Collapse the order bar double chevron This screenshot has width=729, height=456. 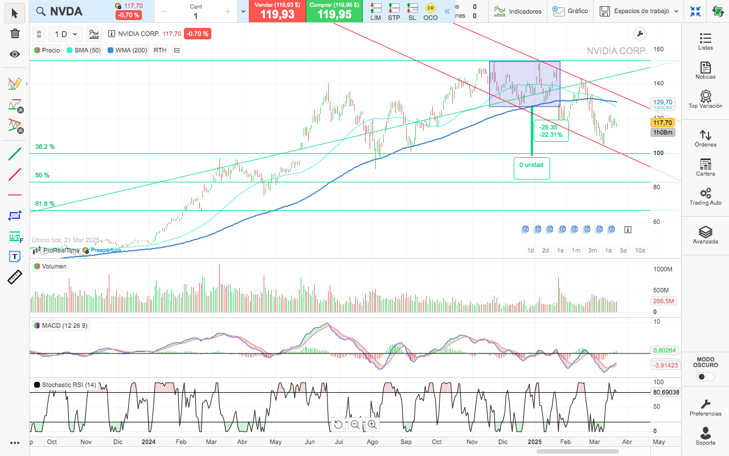pyautogui.click(x=447, y=11)
